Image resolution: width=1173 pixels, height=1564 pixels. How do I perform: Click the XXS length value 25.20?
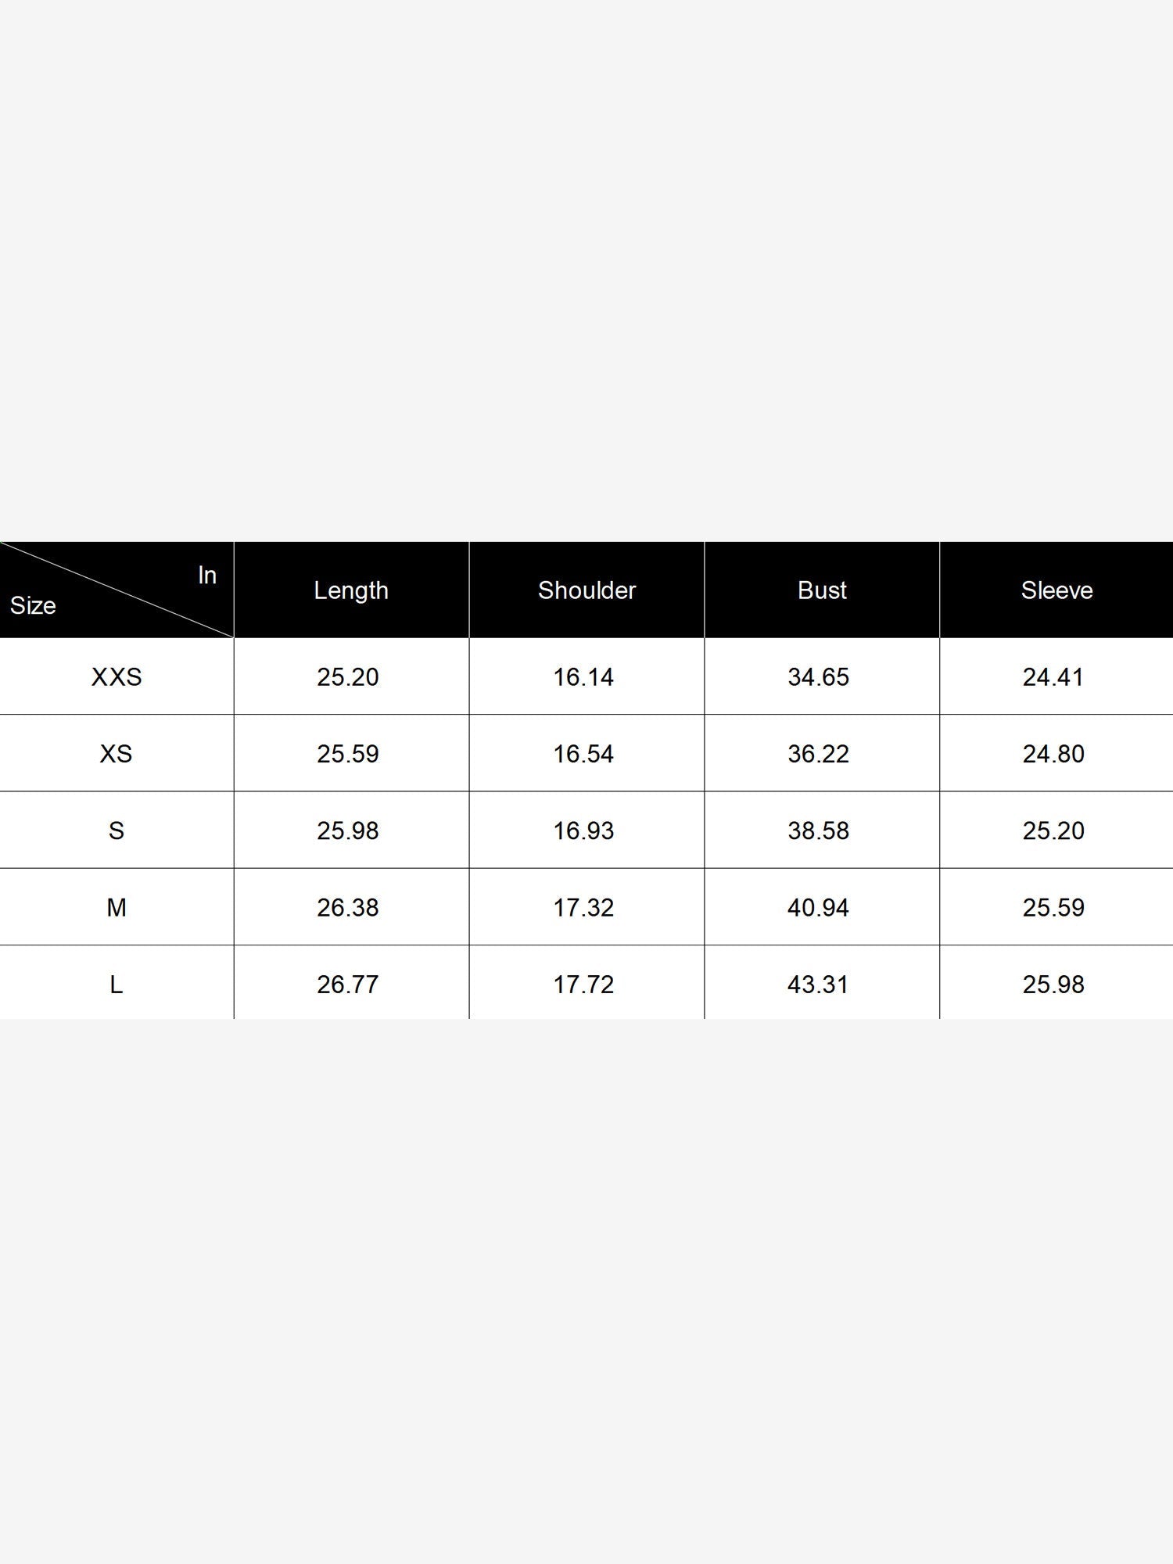coord(348,677)
